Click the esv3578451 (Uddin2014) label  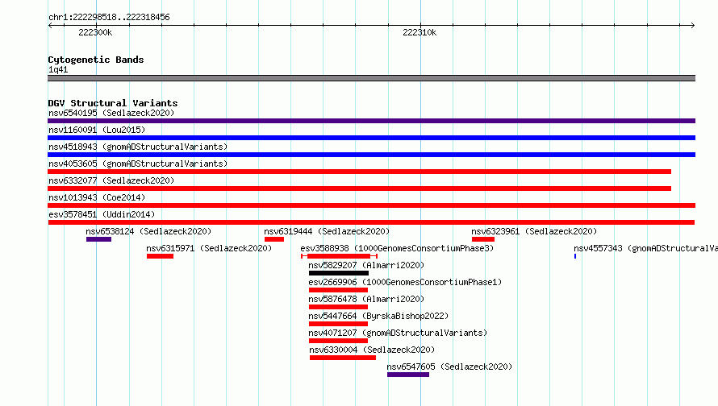(102, 214)
